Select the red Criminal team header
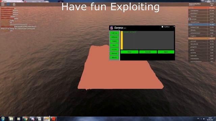This screenshot has height=121, width=216. [202, 8]
